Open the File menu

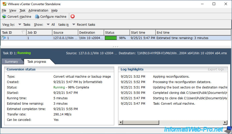coord(4,11)
